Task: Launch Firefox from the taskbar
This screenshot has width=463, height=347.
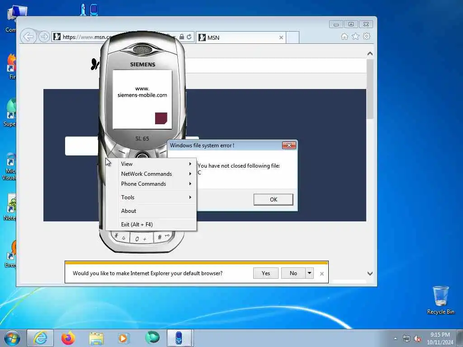Action: pos(68,338)
